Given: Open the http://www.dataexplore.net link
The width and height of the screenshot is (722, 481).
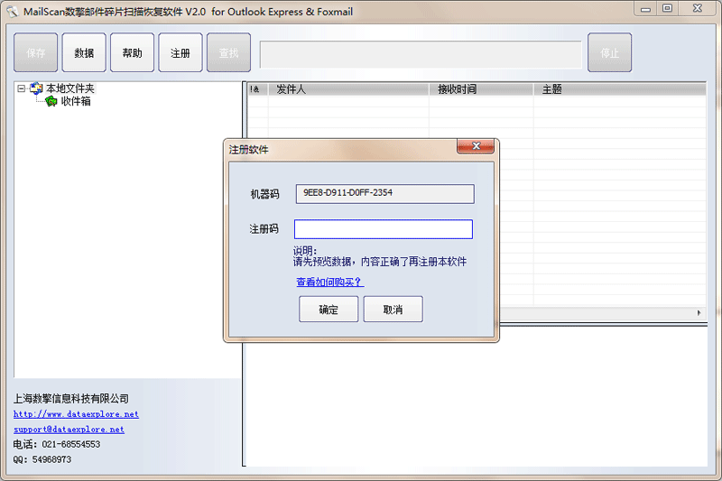Looking at the screenshot, I should pyautogui.click(x=76, y=414).
